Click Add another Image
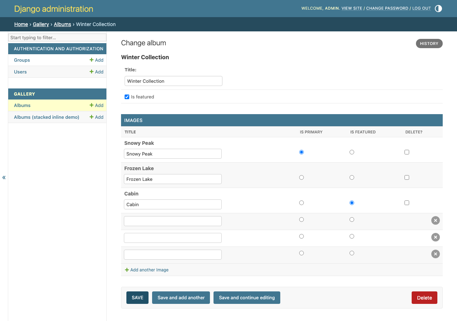This screenshot has width=457, height=321. 147,270
